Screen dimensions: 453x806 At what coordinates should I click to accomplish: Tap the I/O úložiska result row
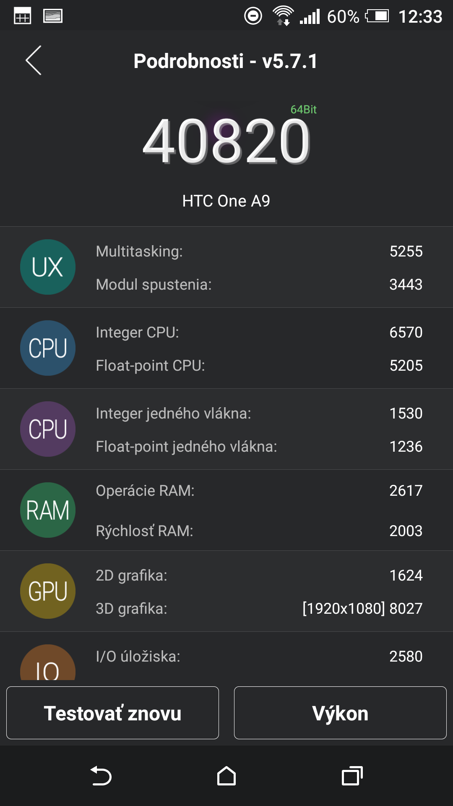pos(259,656)
